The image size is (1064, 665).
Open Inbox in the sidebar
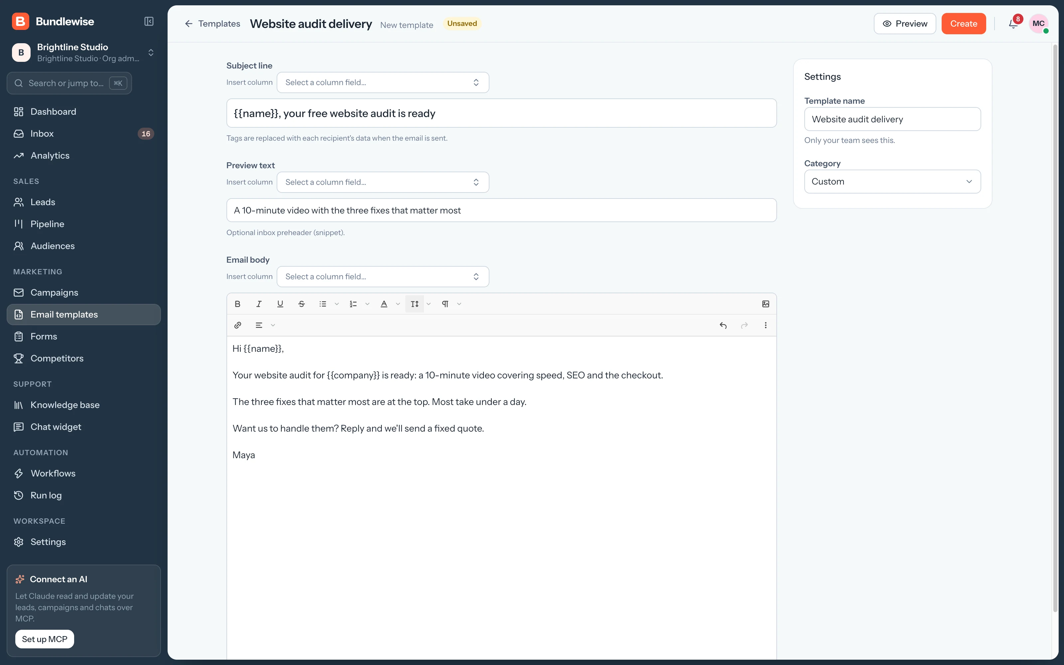83,134
